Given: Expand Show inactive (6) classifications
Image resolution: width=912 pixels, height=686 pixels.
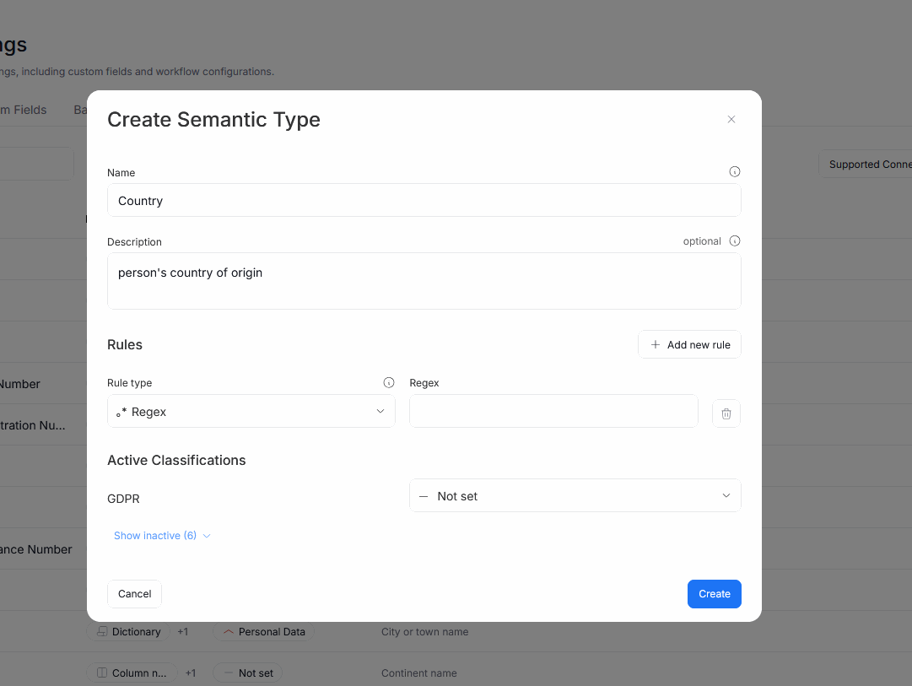Looking at the screenshot, I should pos(162,536).
